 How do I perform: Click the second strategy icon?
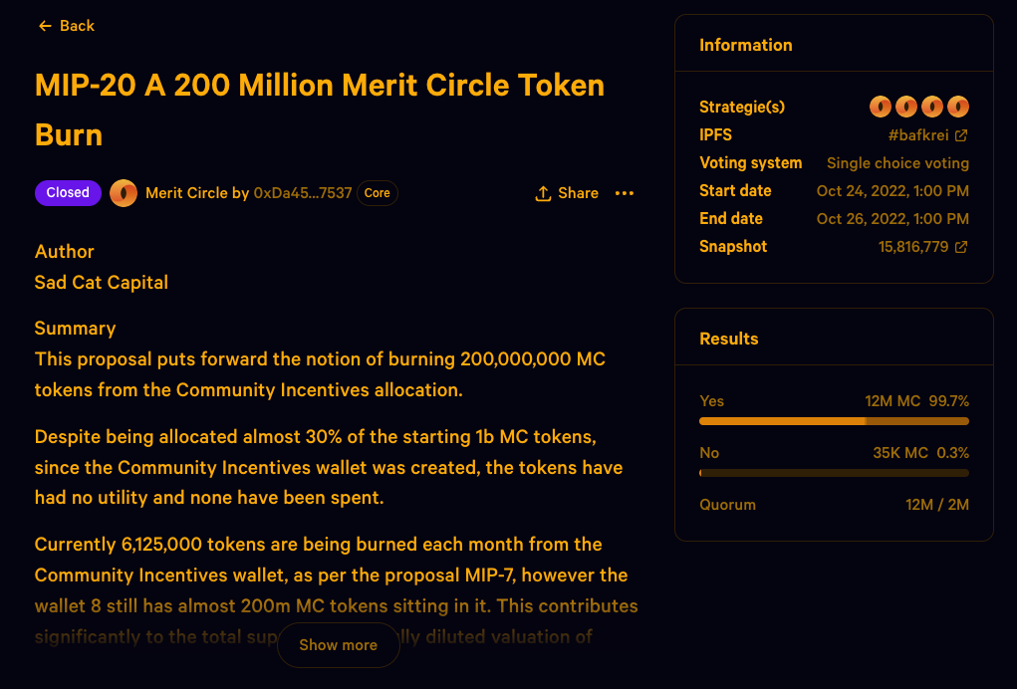906,107
